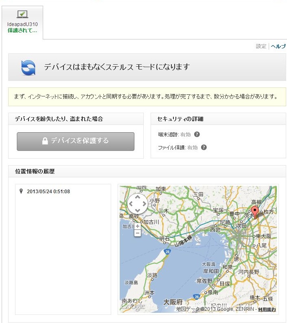This screenshot has width=287, height=323.
Task: Select the 2013/05/24 0:51:08 location entry
Action: pos(48,191)
